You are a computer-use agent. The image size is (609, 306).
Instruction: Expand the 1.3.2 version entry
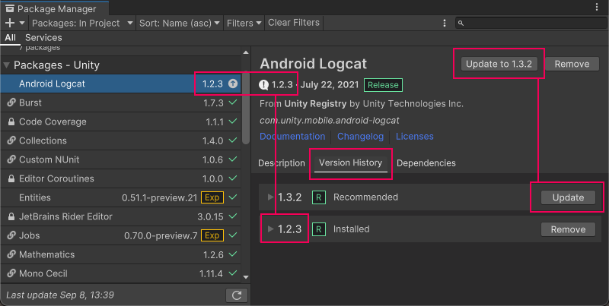(270, 197)
